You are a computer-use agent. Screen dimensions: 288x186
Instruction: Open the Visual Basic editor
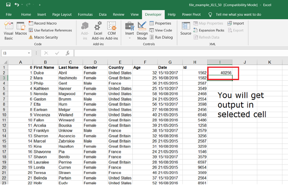click(8, 30)
